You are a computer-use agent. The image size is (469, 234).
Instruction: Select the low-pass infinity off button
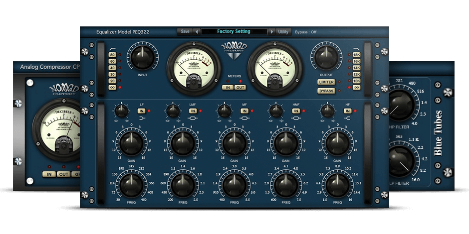pyautogui.click(x=357, y=88)
